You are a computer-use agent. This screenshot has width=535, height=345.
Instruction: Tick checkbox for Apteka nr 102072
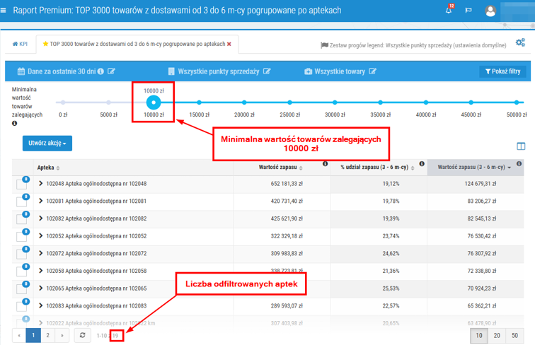(21, 254)
